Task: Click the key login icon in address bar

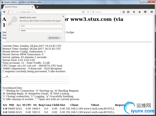Action: pos(8,12)
